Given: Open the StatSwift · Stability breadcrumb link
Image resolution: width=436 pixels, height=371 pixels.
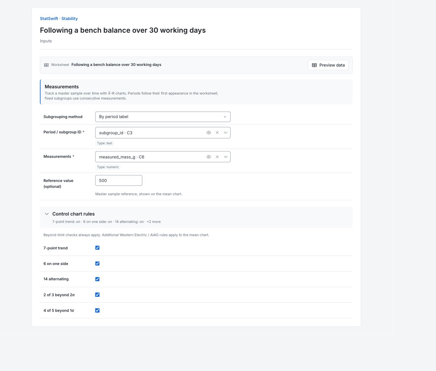Looking at the screenshot, I should [x=59, y=19].
